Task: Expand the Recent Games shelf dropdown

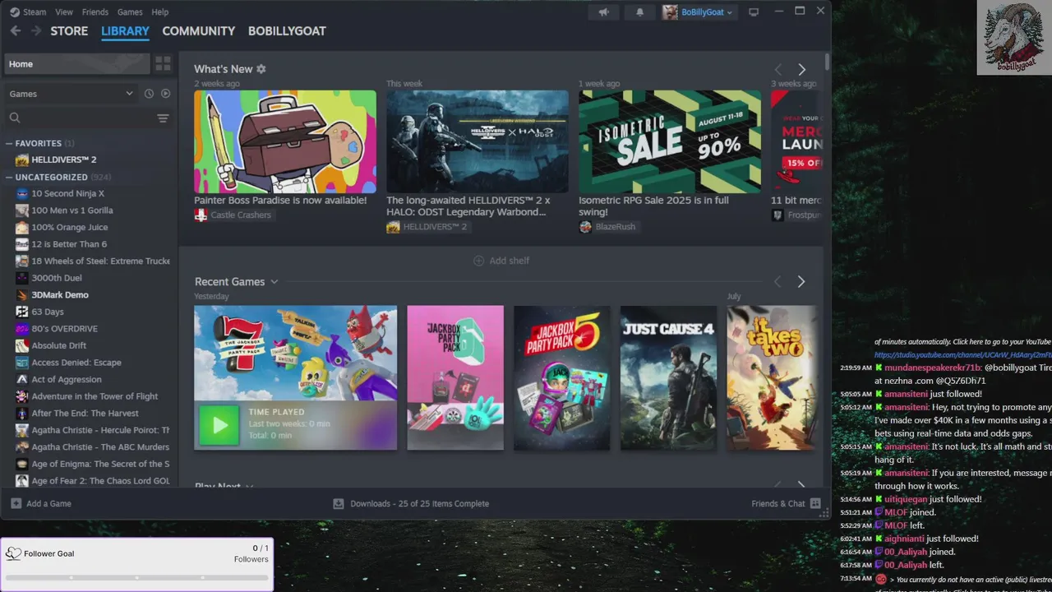Action: [x=274, y=282]
